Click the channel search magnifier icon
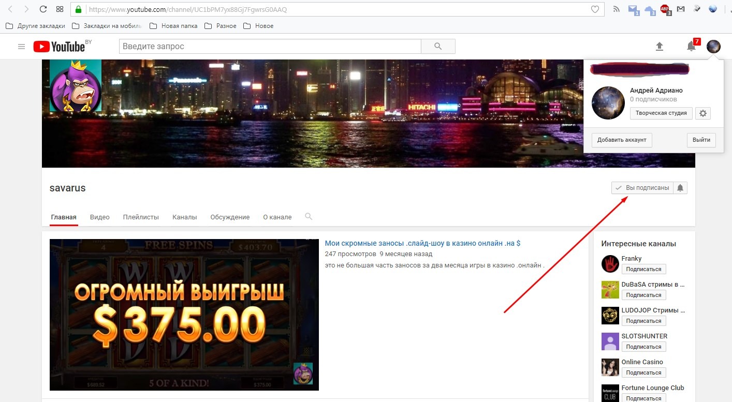The image size is (732, 402). [x=309, y=217]
